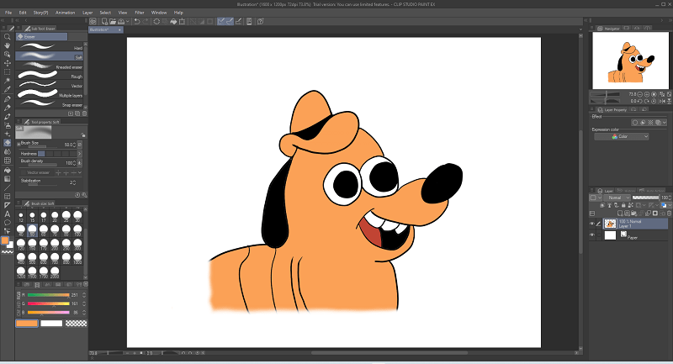
Task: Expand Brush Size plus expander
Action: [19, 145]
